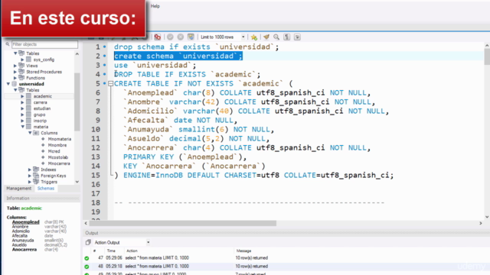Click the editor horizontal scrollbar thumb
This screenshot has width=490, height=275.
183,223
